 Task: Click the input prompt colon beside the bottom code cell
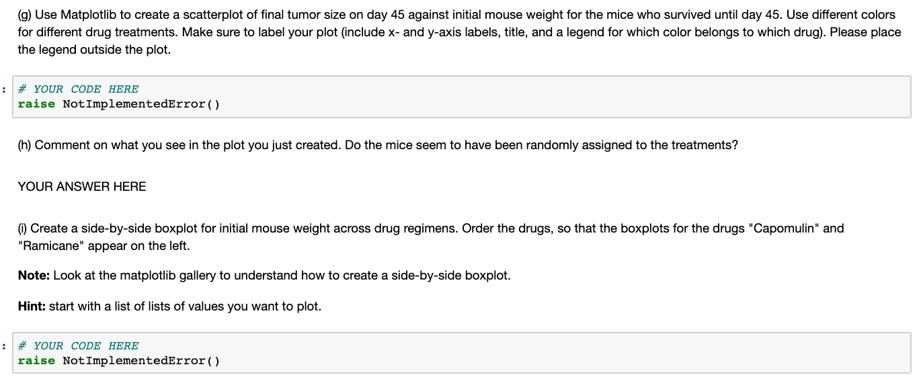coord(4,346)
